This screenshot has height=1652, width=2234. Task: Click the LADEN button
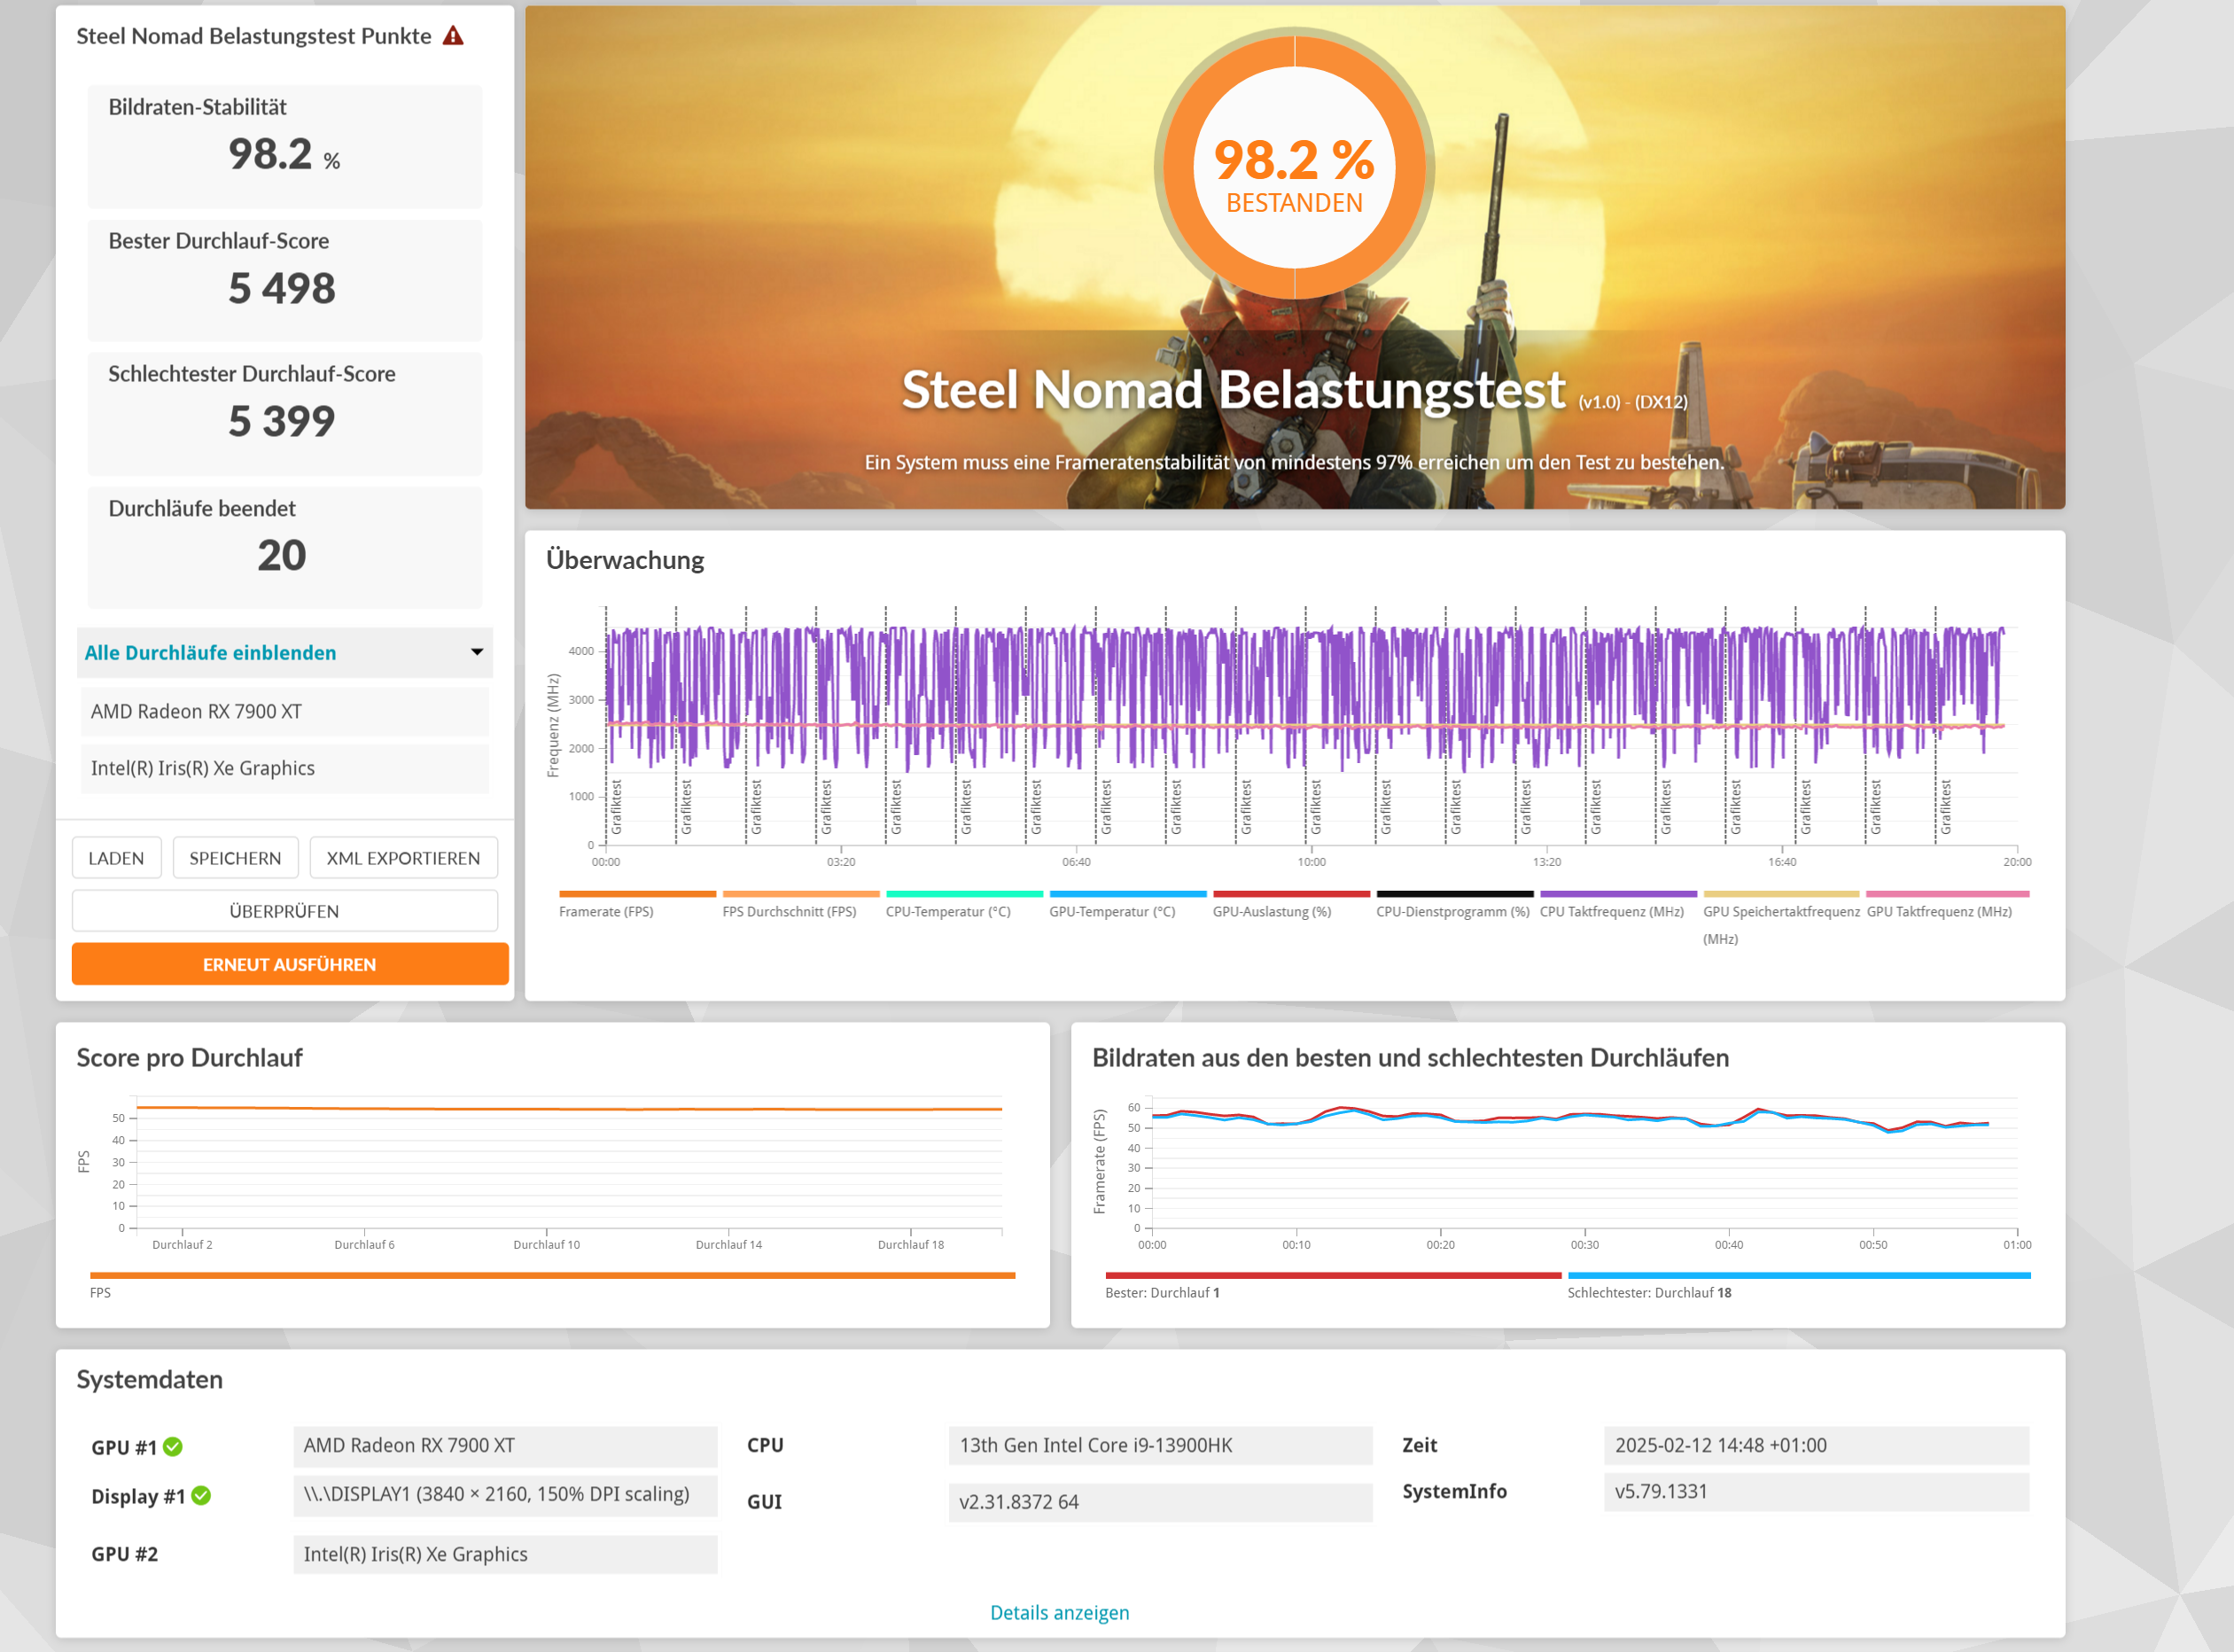(116, 858)
